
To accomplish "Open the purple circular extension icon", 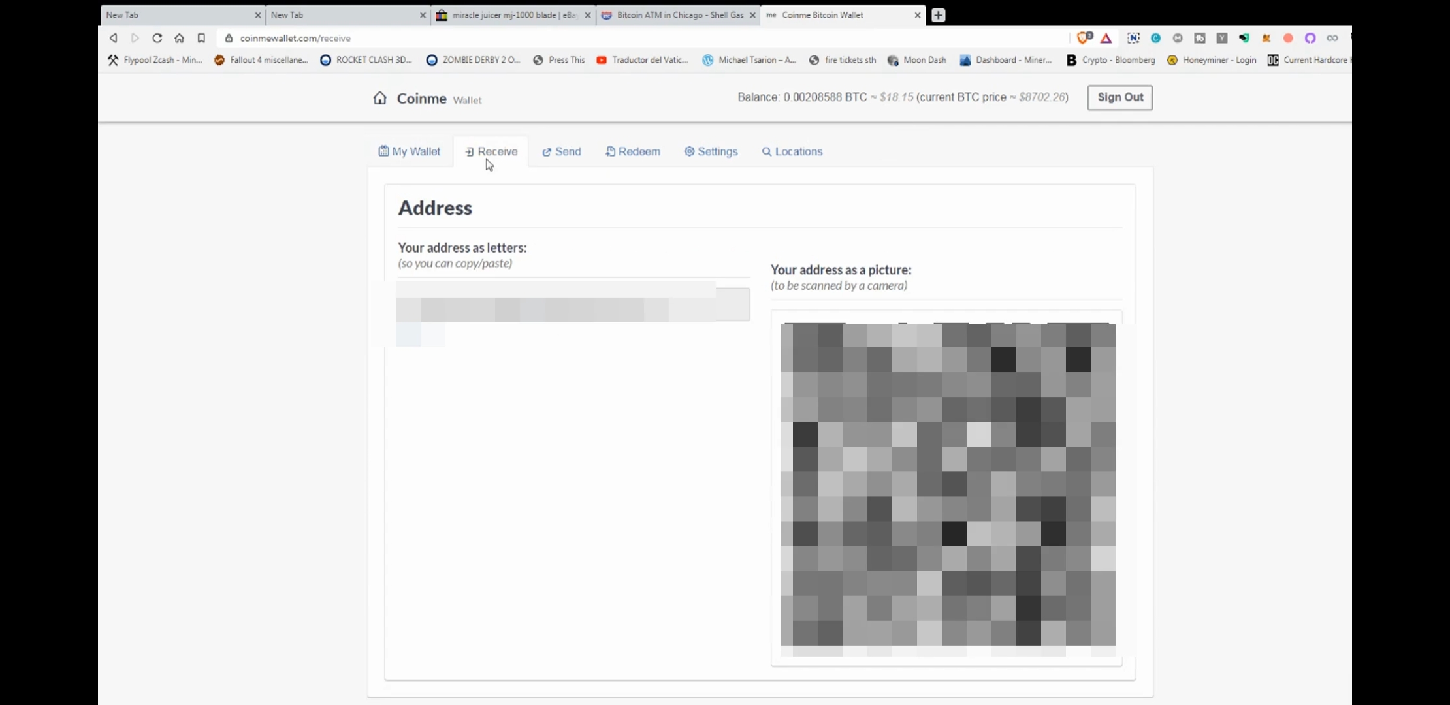I will (x=1311, y=39).
